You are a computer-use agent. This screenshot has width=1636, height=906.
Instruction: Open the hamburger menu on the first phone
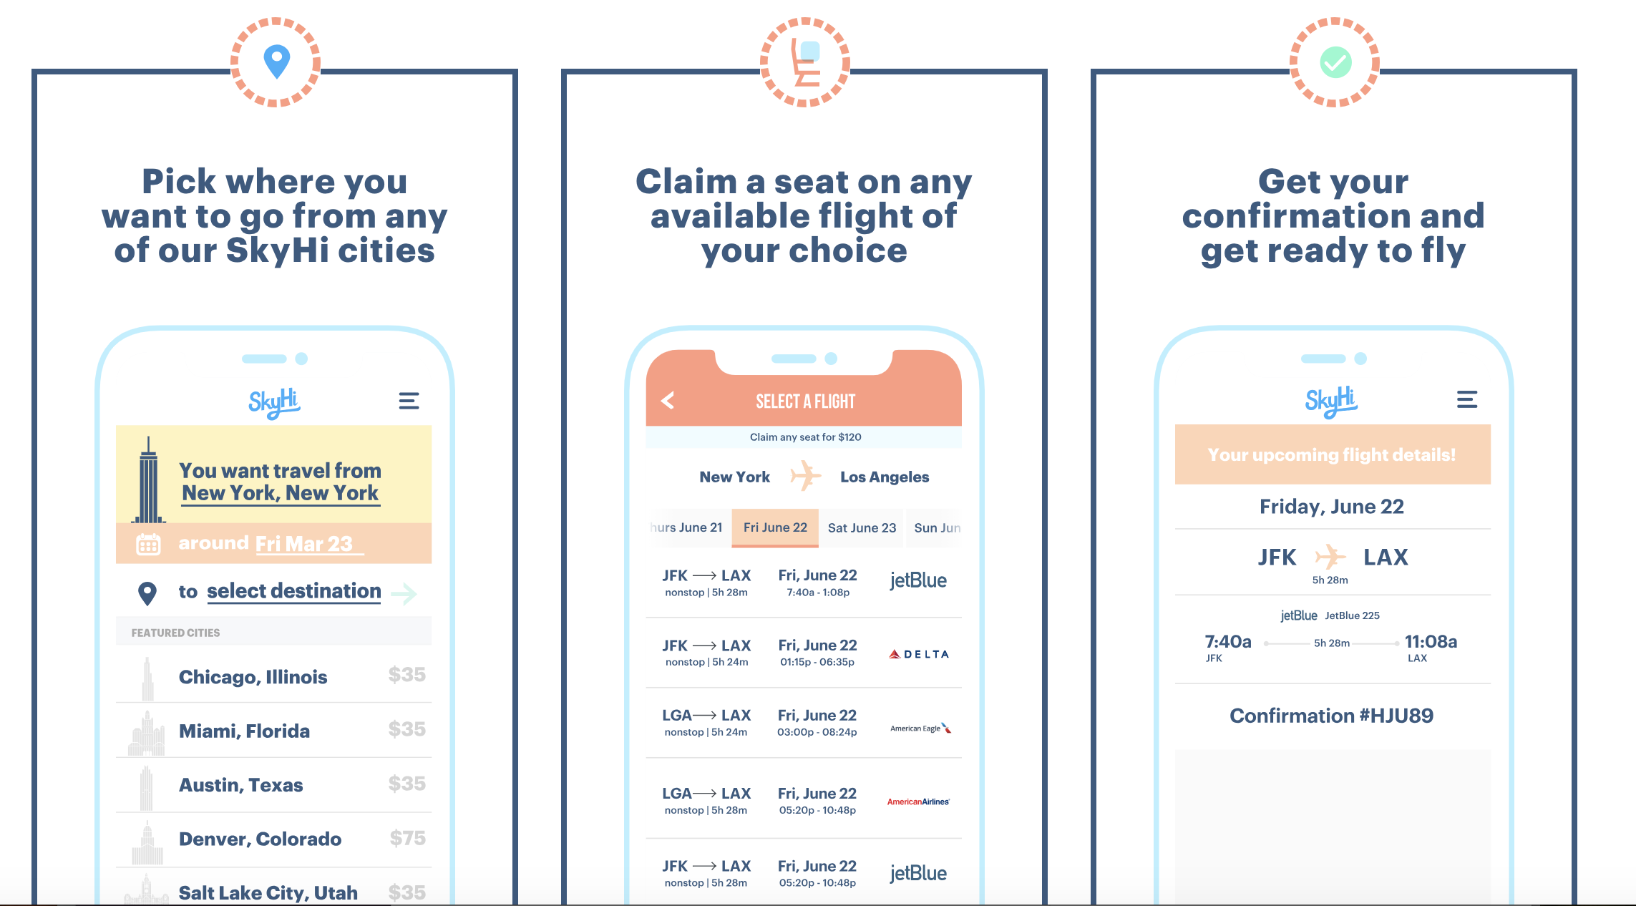pyautogui.click(x=409, y=401)
